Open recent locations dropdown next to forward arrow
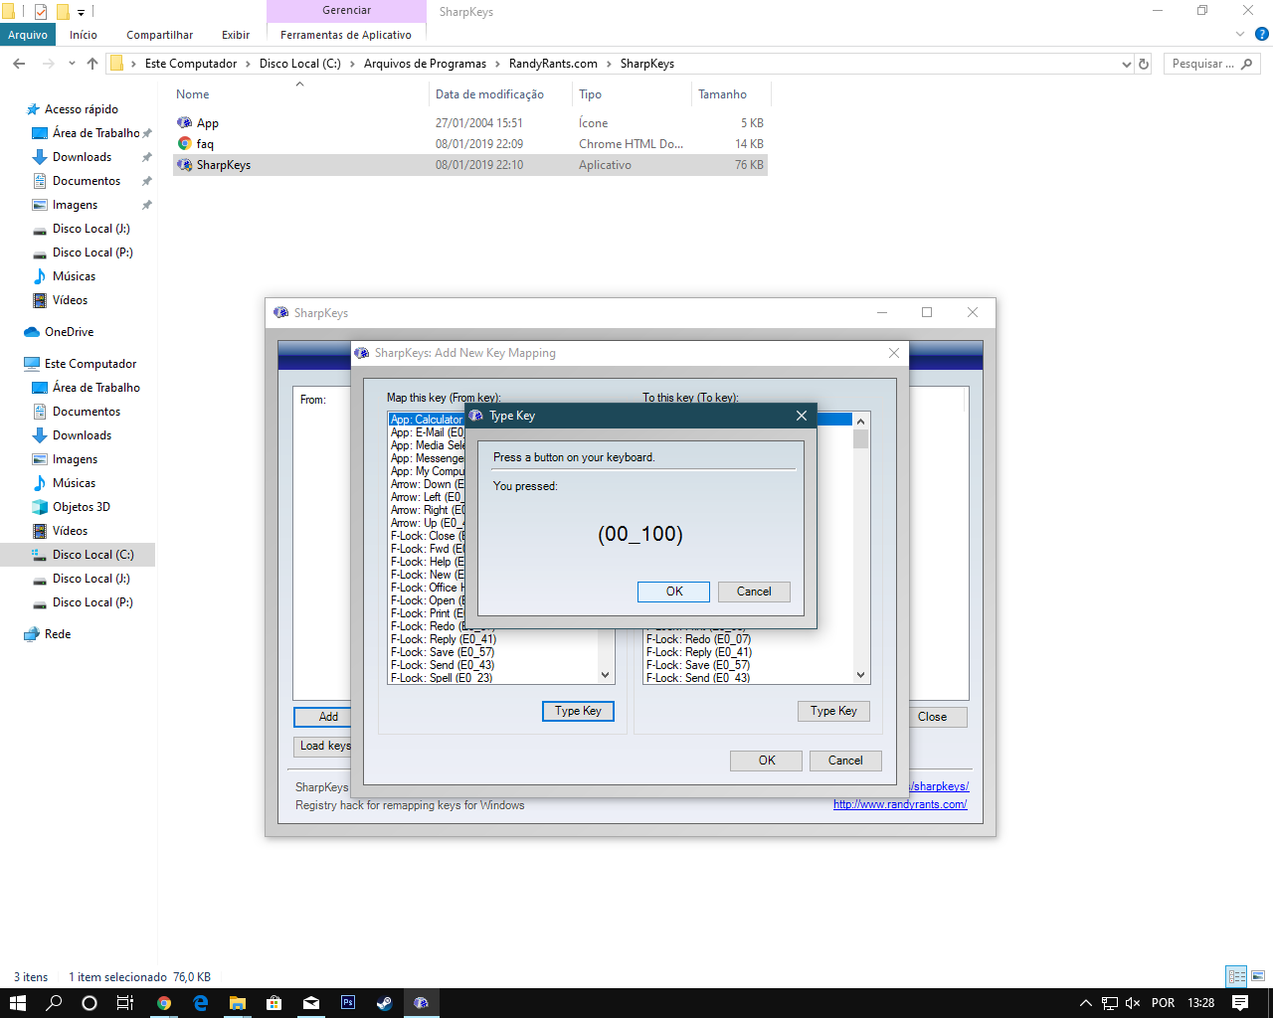 [x=72, y=64]
